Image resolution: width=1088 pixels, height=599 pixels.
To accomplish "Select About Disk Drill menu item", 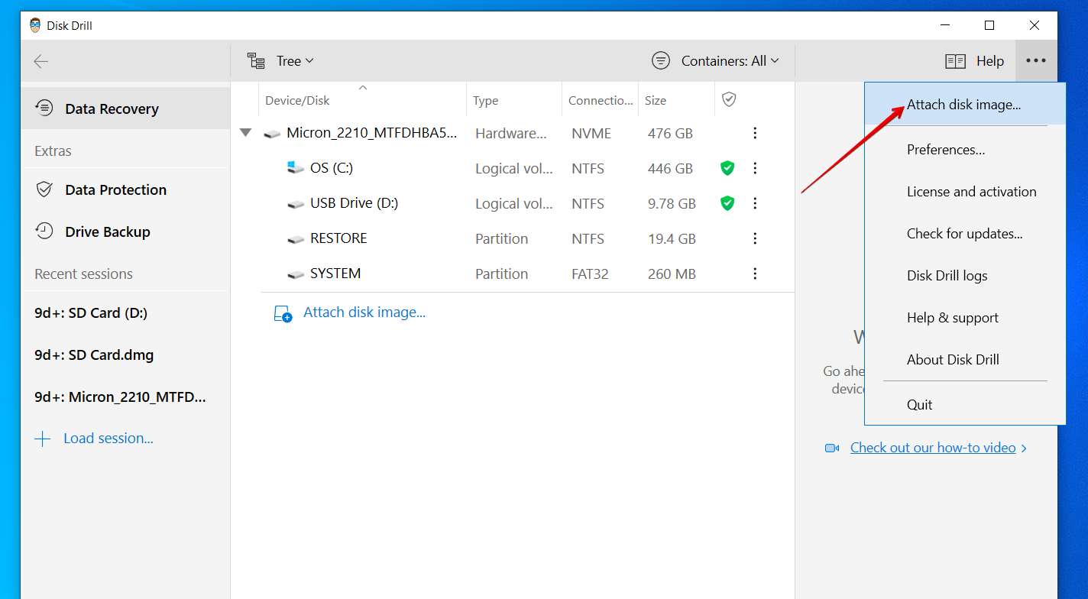I will [x=965, y=360].
